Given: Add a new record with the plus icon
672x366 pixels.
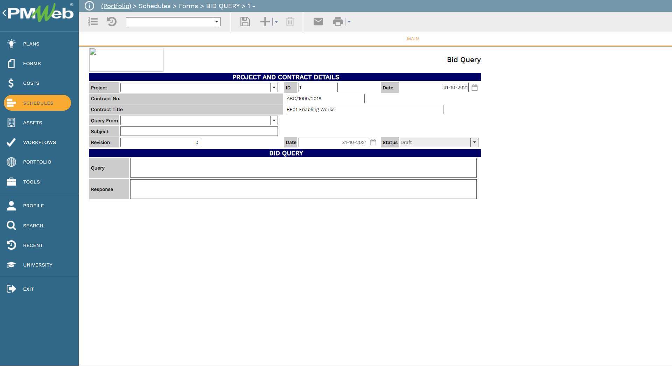Looking at the screenshot, I should click(x=264, y=21).
